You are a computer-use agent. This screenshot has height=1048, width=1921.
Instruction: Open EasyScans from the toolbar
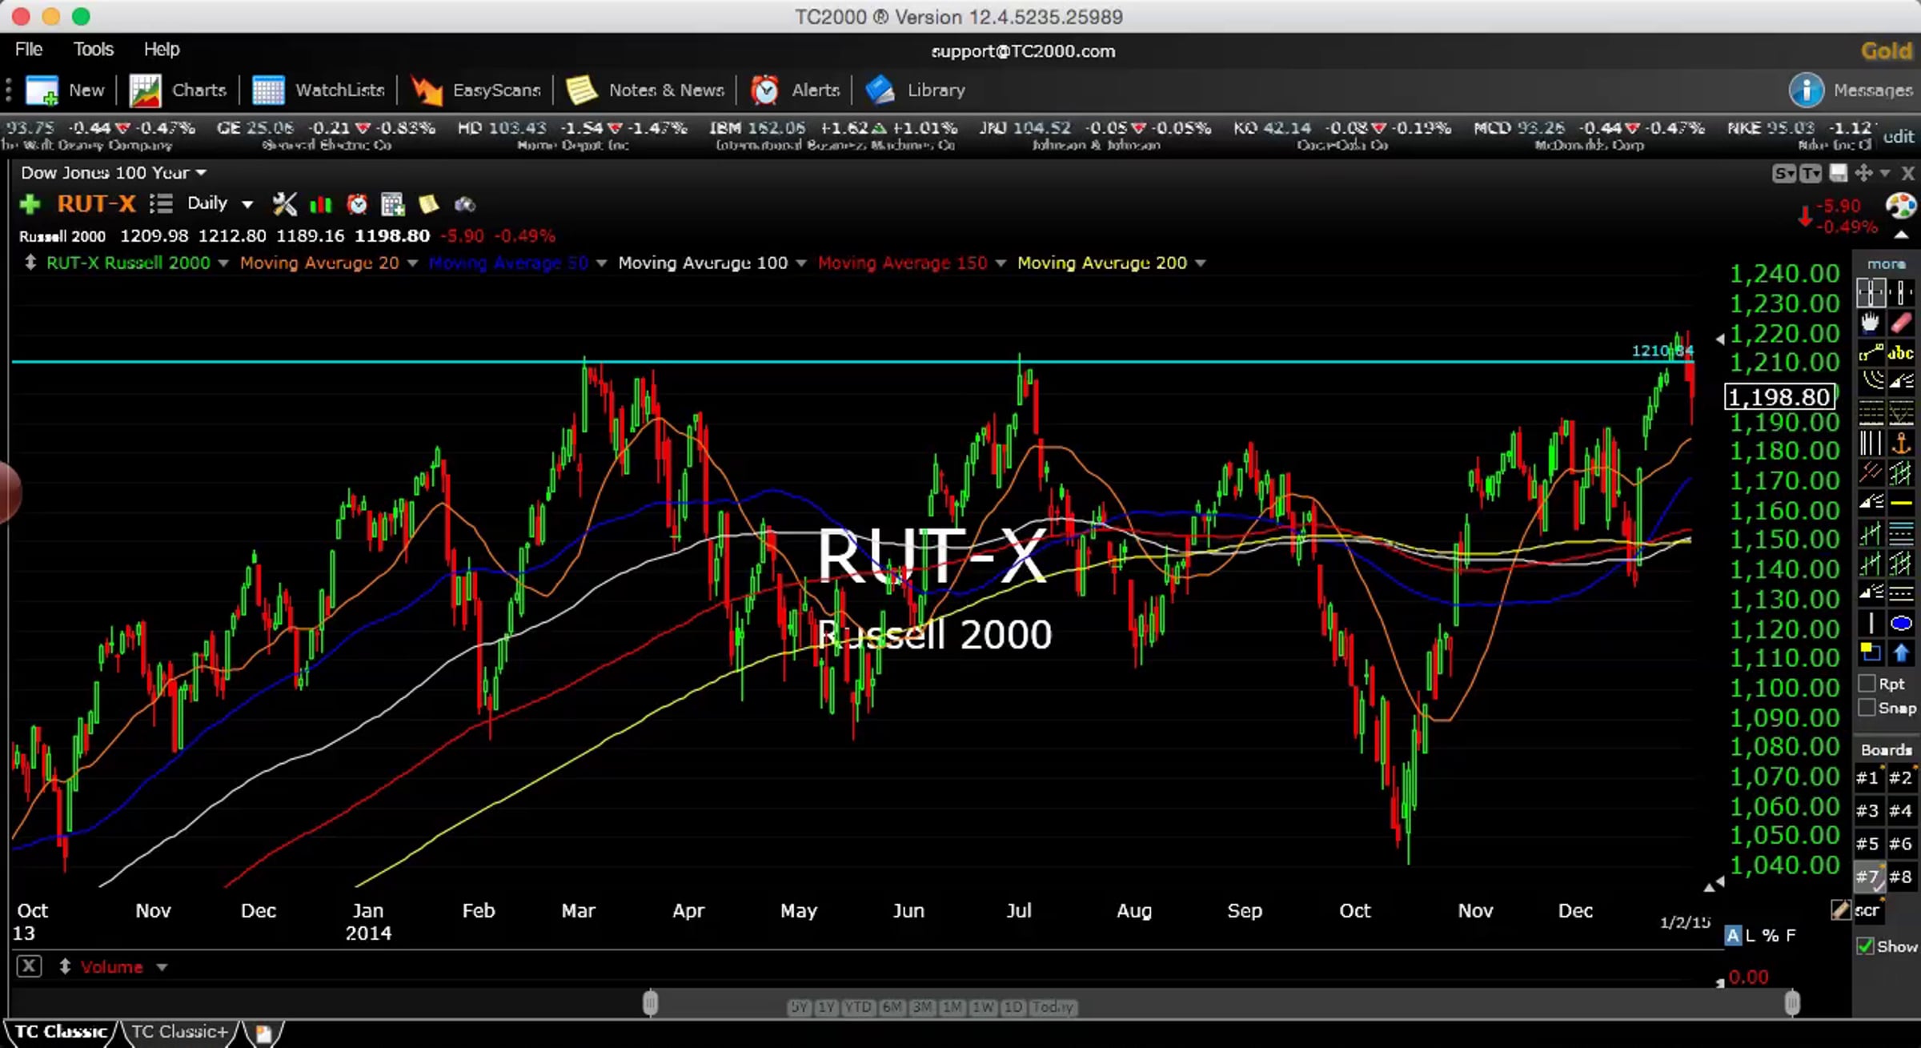point(475,90)
